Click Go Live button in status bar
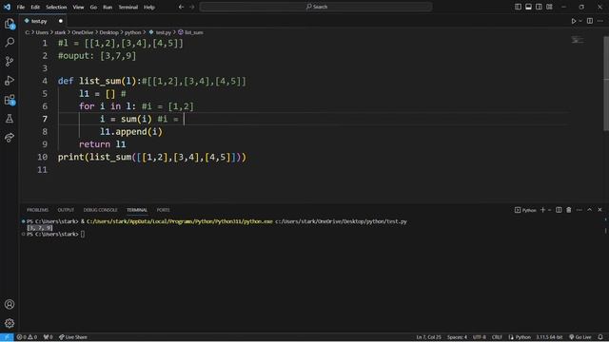This screenshot has width=609, height=342. [x=580, y=337]
